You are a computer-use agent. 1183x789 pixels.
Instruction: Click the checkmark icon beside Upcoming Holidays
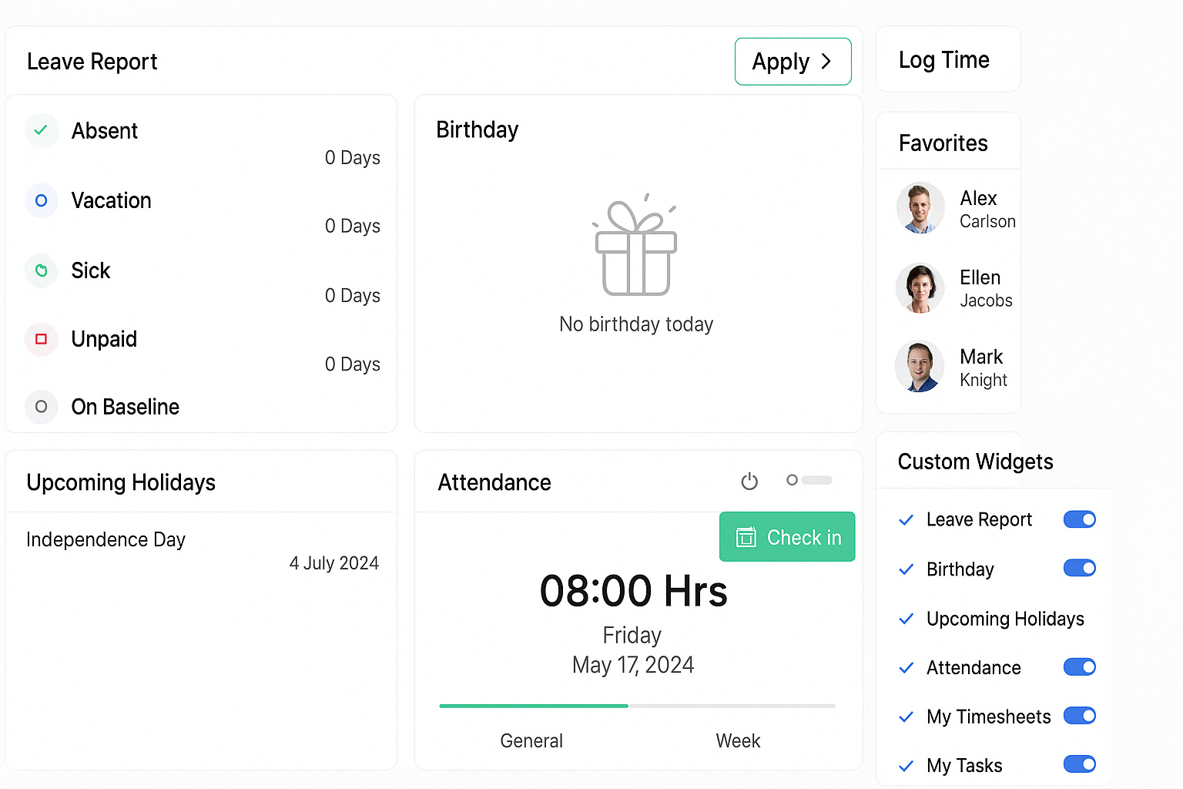click(x=907, y=619)
